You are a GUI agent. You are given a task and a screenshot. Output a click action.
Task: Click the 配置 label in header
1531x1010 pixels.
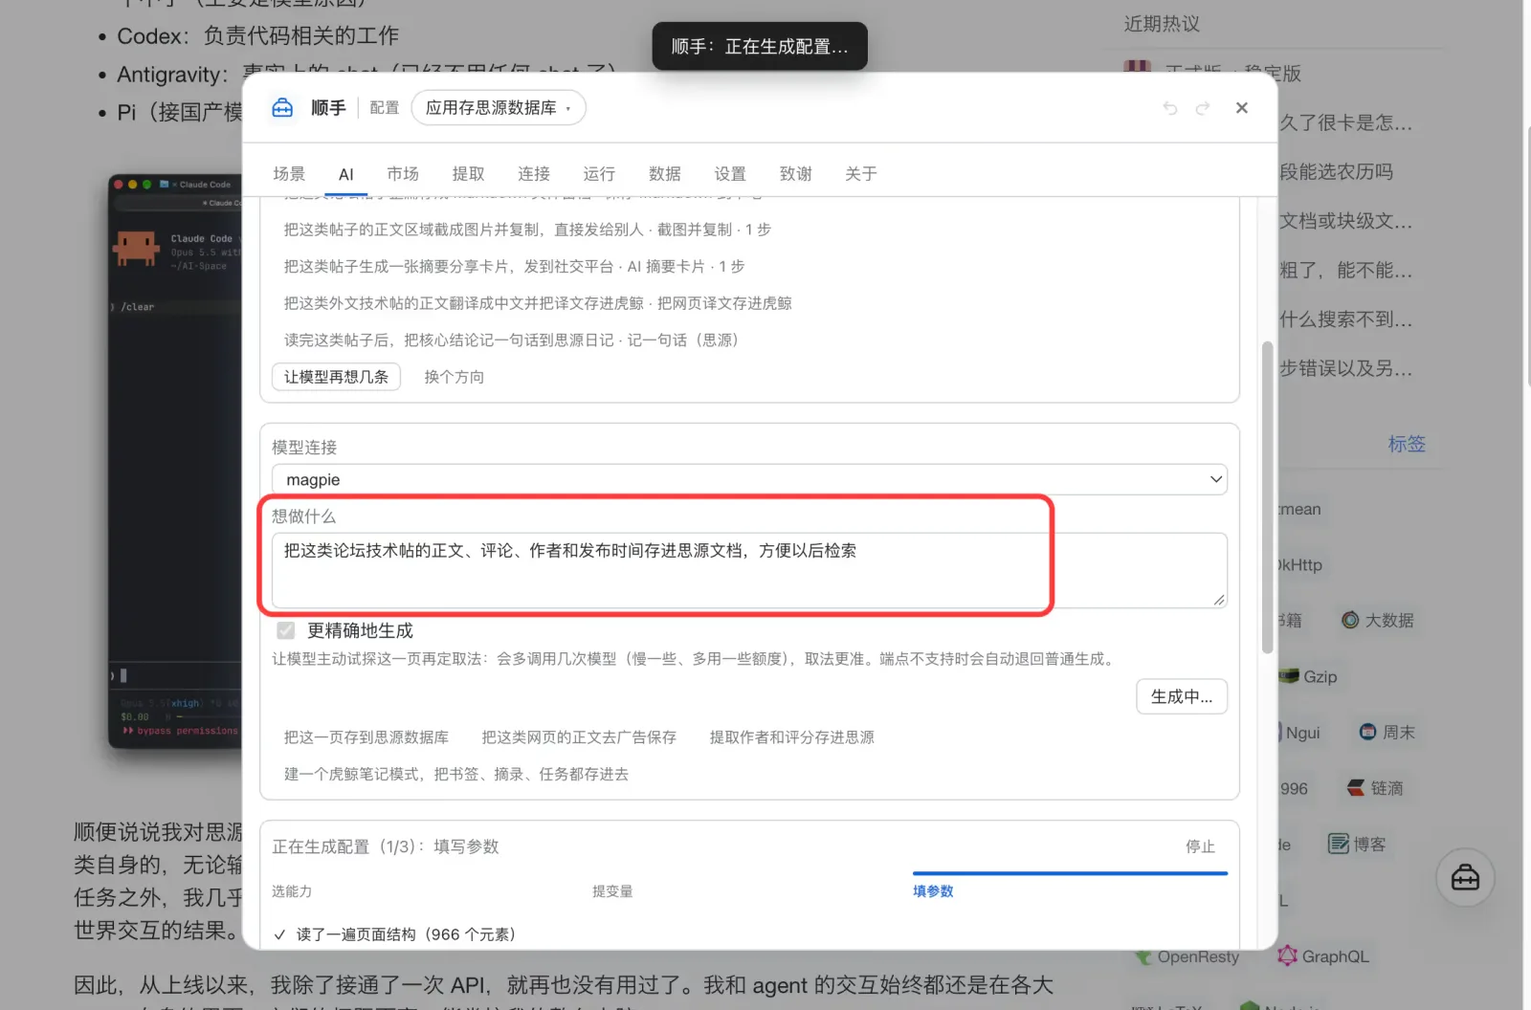(385, 108)
